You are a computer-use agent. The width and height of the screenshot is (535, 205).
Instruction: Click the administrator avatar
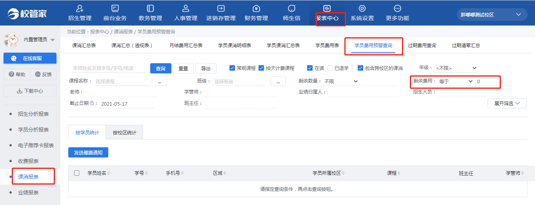point(11,40)
